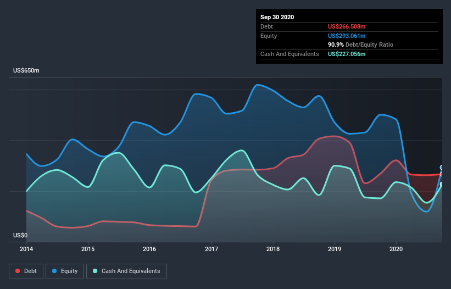451x289 pixels.
Task: Click the US$227.056m cash value
Action: (347, 54)
